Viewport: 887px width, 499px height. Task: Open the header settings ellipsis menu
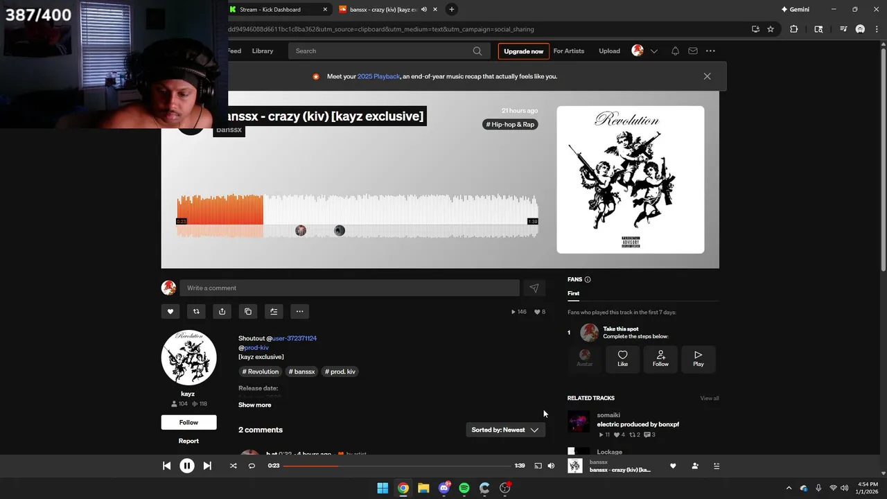pos(710,51)
